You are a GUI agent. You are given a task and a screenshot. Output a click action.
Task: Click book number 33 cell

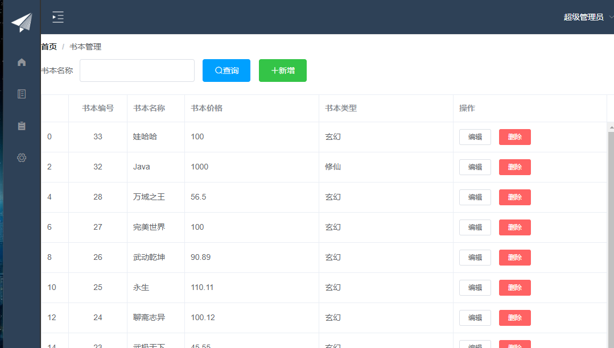98,136
